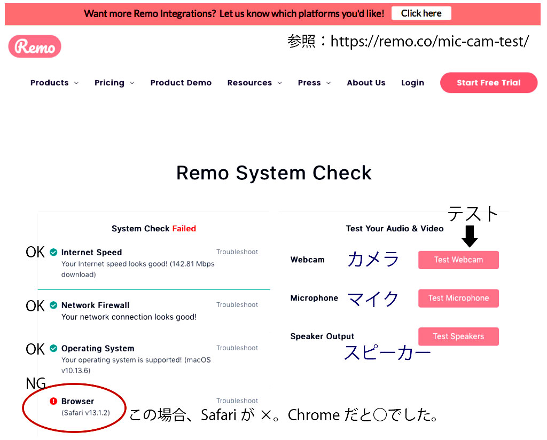Expand the Resources dropdown chevron
547x440 pixels.
pos(280,83)
